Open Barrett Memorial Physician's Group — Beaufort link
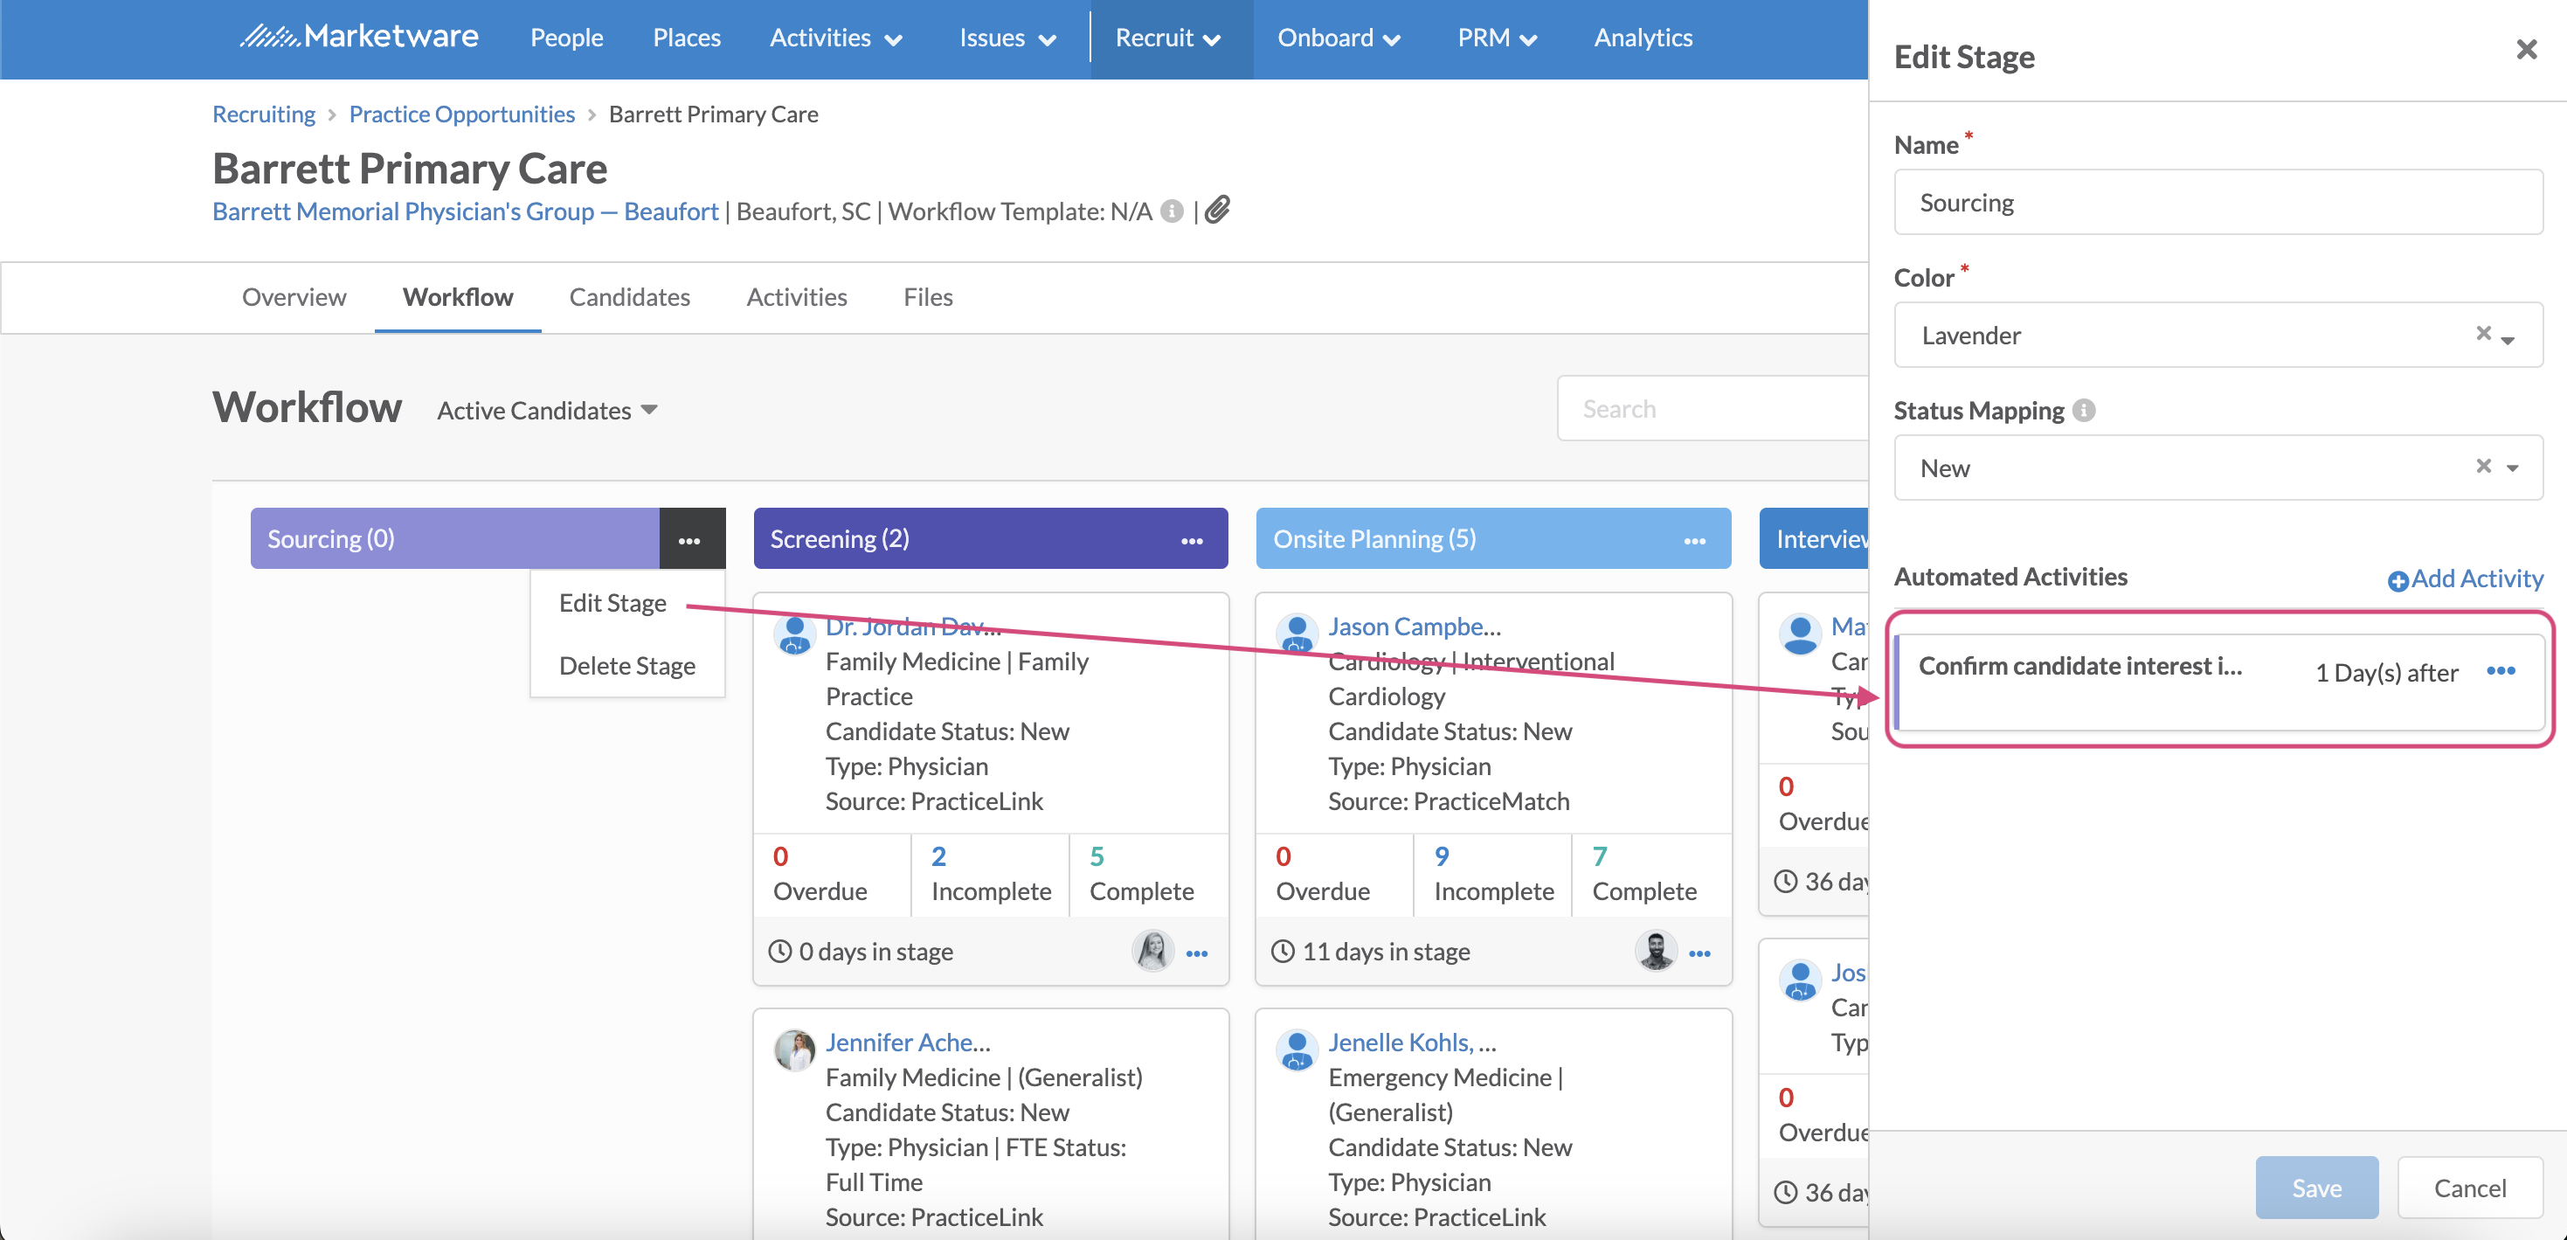The height and width of the screenshot is (1240, 2567). [x=464, y=211]
